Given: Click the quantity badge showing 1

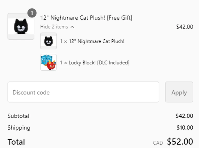Looking at the screenshot, I should coord(32,13).
